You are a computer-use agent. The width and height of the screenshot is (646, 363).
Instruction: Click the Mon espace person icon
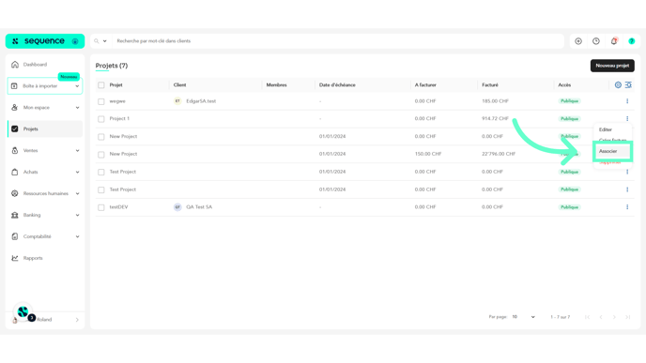(15, 108)
